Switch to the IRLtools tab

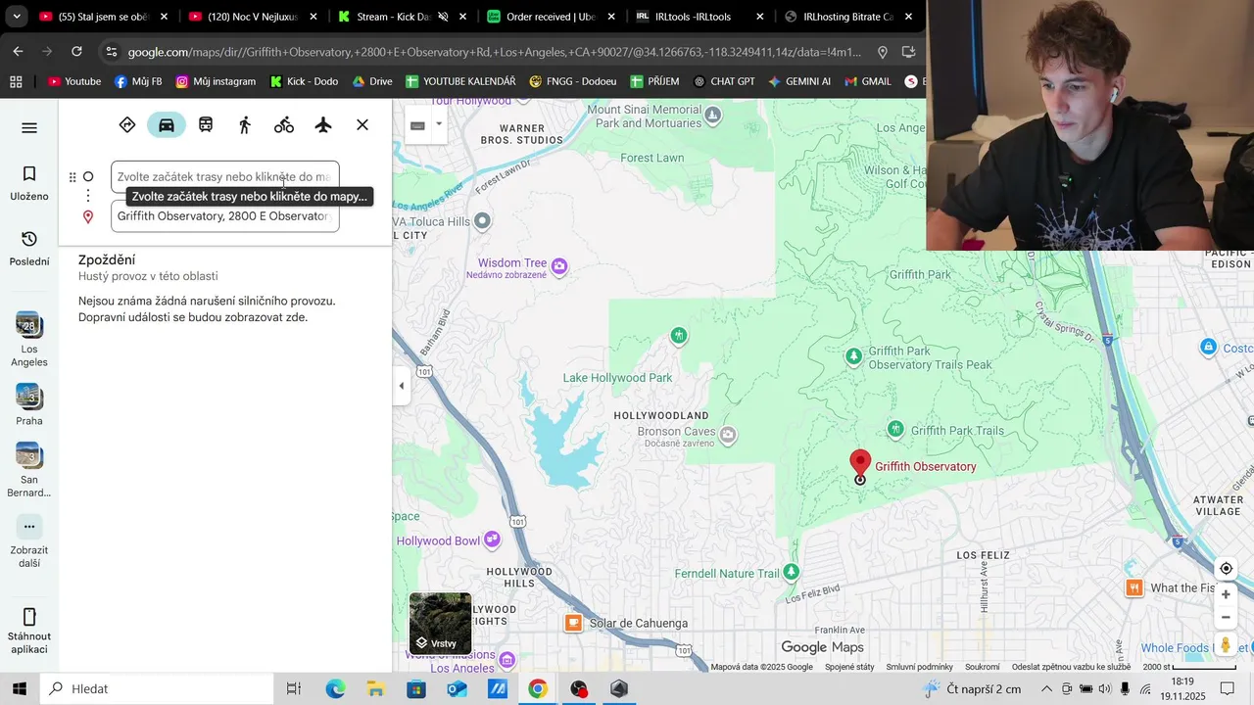[x=699, y=17]
